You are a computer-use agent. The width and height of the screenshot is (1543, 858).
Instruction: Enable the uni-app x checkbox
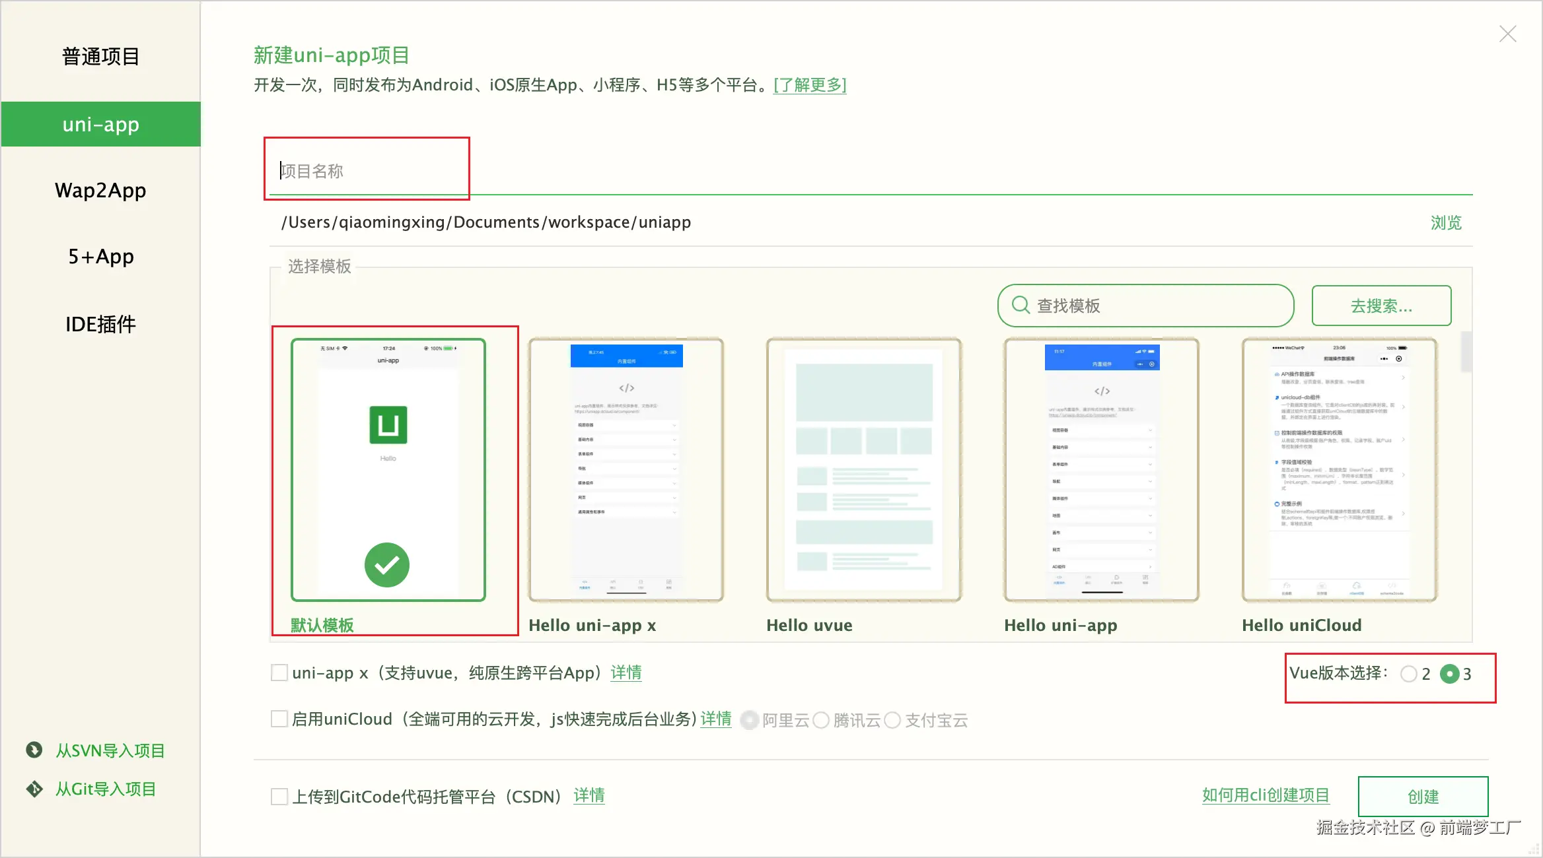tap(279, 673)
